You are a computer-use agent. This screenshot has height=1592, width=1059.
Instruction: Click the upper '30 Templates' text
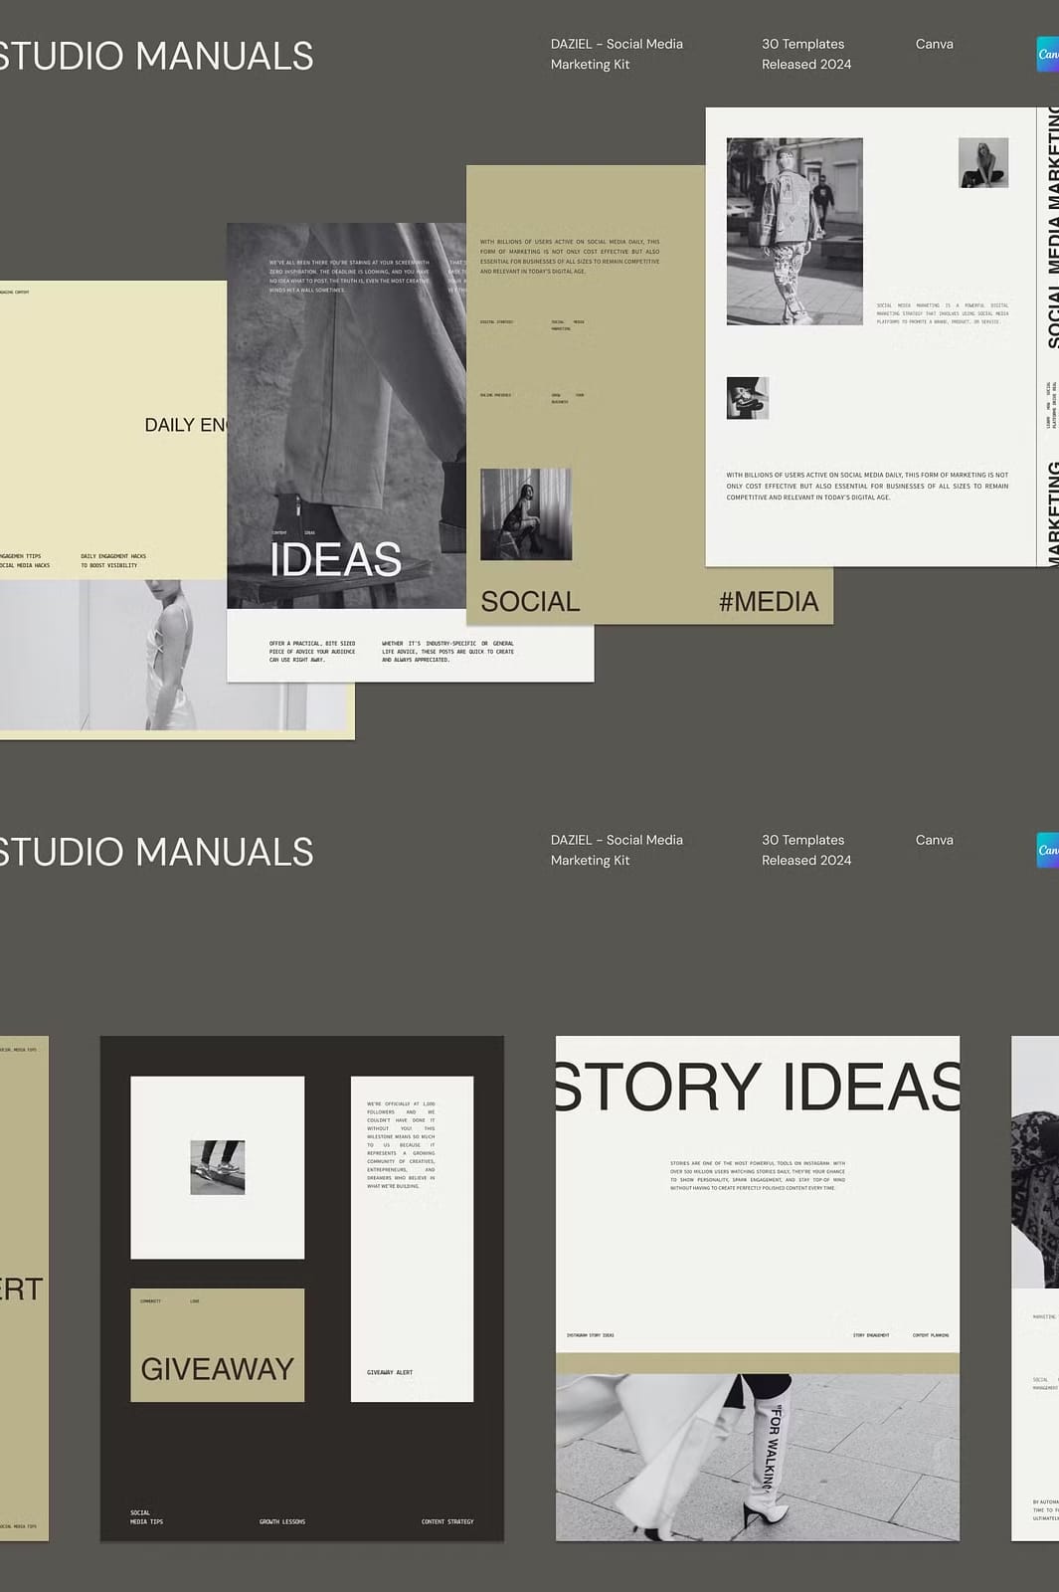coord(802,44)
